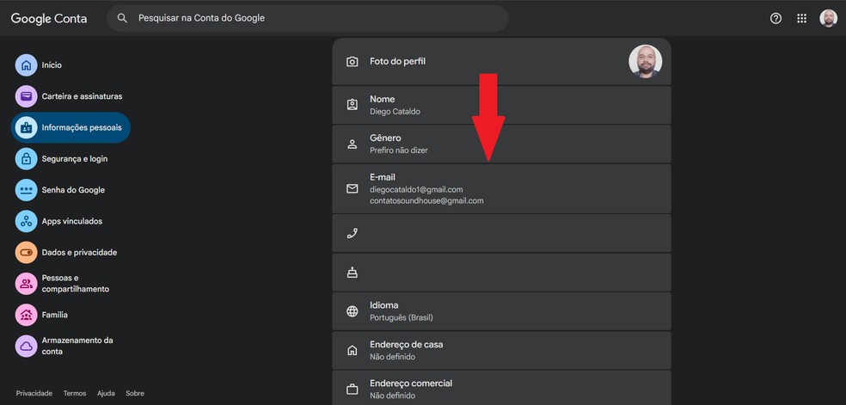Click the phone icon row
Image resolution: width=846 pixels, height=405 pixels.
502,234
